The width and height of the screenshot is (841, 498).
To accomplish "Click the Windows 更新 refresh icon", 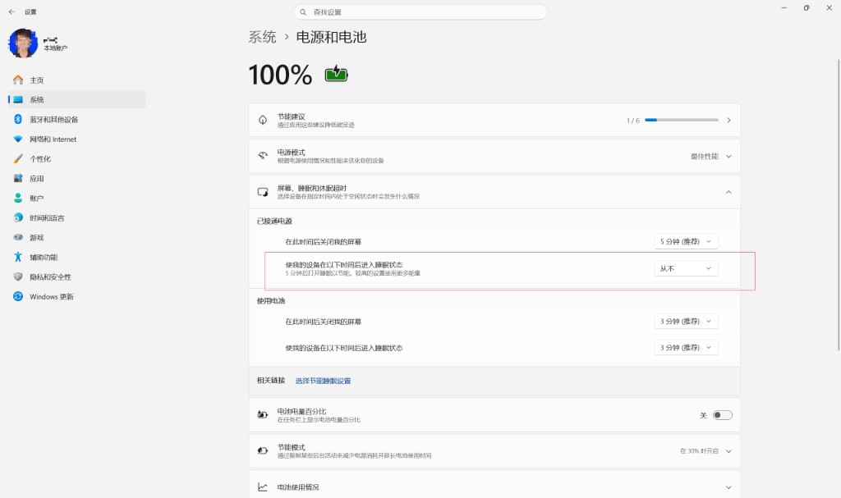I will [18, 296].
